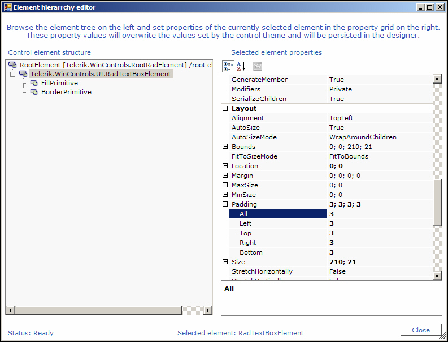Screen dimensions: 448x342
Task: Select the Alignment property row
Action: click(x=331, y=118)
